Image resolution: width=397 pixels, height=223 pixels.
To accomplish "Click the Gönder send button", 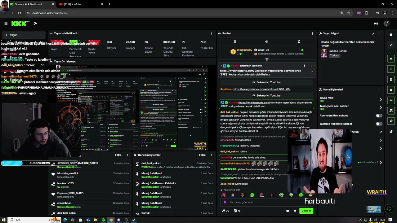I will 306,211.
